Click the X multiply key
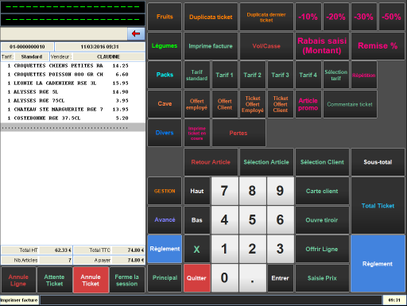This screenshot has width=407, height=306. pos(197,249)
